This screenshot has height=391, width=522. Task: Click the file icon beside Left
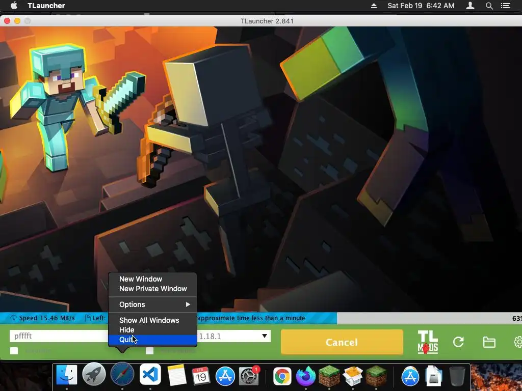click(88, 318)
